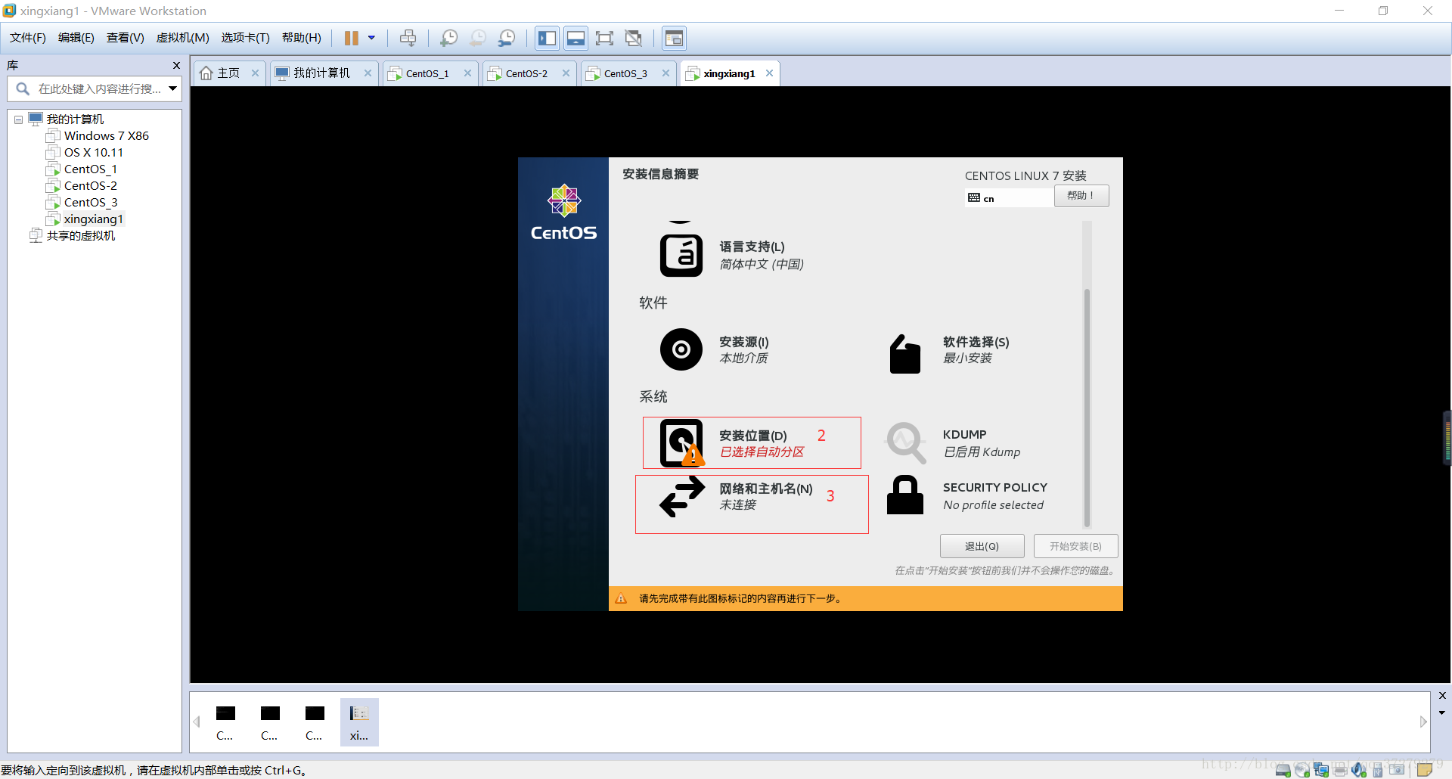The image size is (1452, 779).
Task: Open the power options dropdown arrow
Action: [x=371, y=38]
